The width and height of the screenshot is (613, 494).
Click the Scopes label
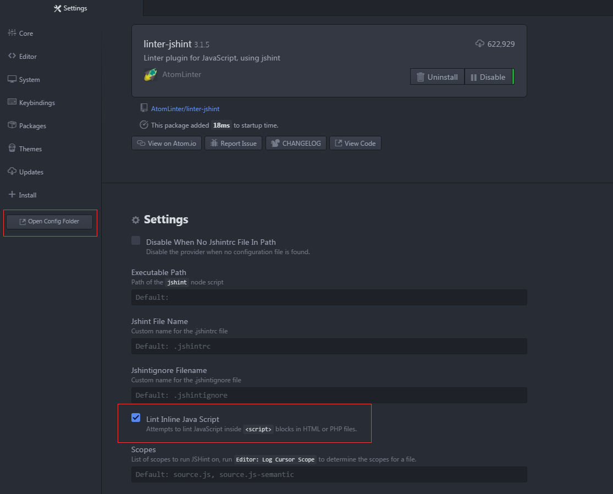tap(143, 449)
